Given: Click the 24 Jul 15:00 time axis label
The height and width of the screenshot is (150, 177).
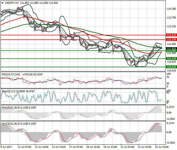Looking at the screenshot, I should 145,147.
